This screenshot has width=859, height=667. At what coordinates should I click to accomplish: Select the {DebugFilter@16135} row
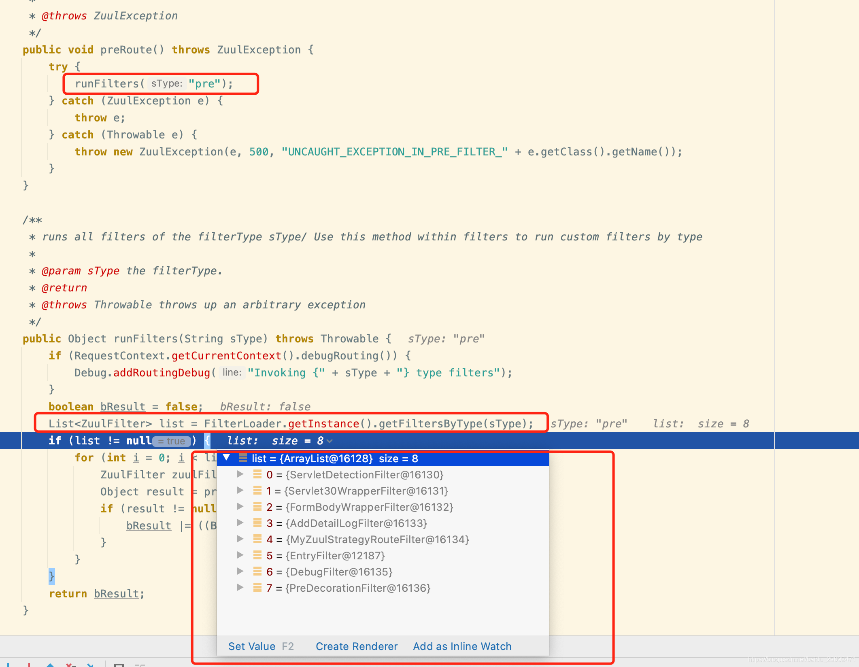tap(383, 571)
